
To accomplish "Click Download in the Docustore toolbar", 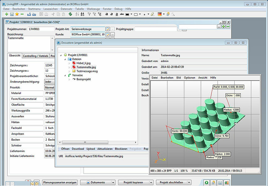I will [x=78, y=149].
